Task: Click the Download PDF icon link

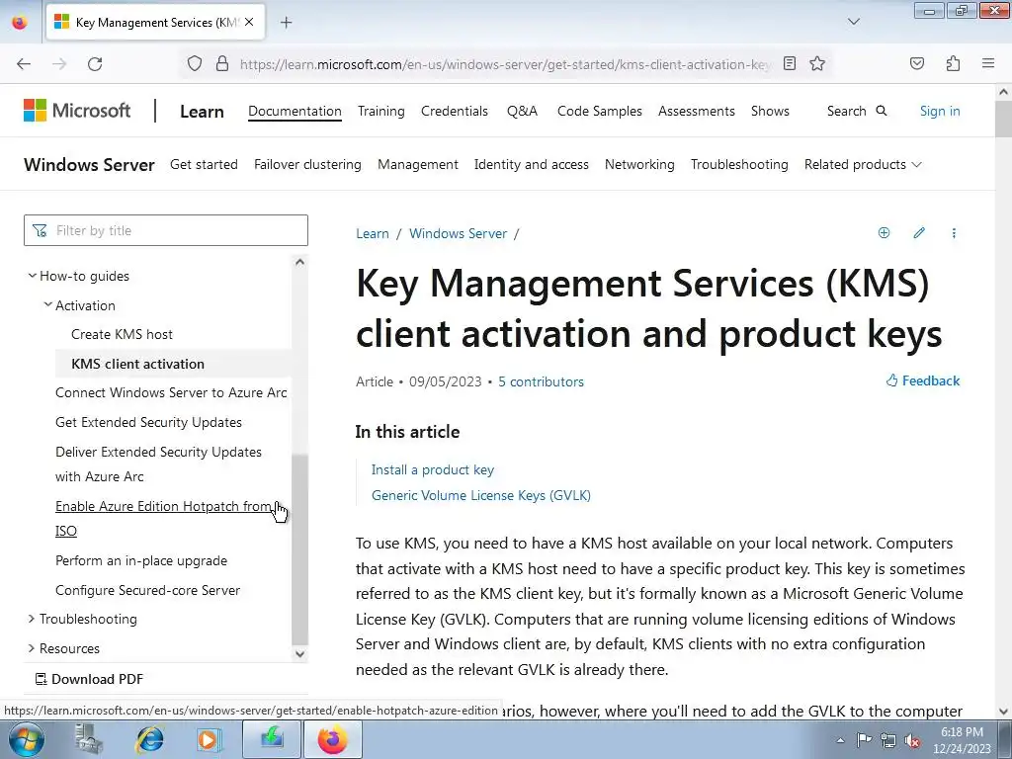Action: point(89,679)
